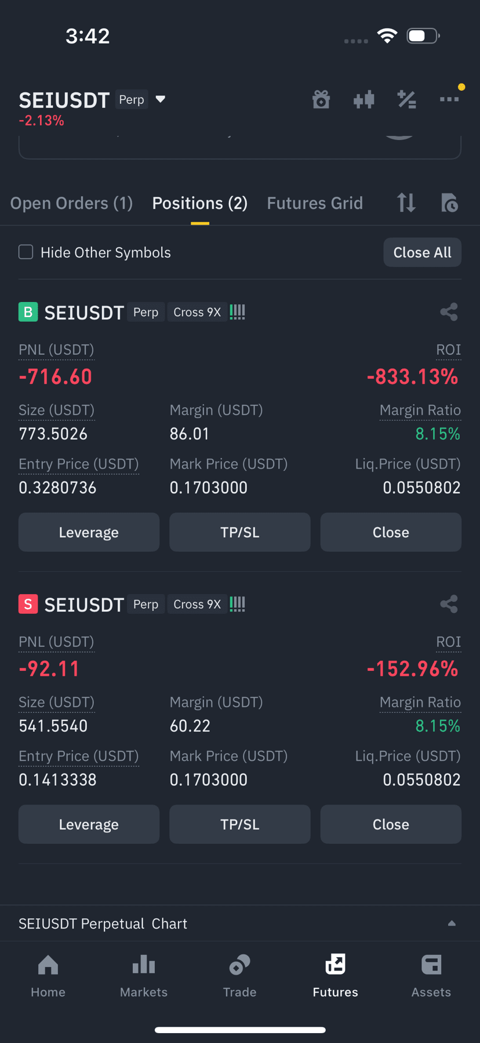Open the order history icon
Image resolution: width=480 pixels, height=1043 pixels.
coord(449,203)
